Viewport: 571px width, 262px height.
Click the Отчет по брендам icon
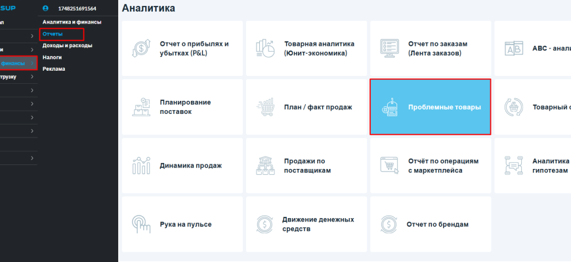pyautogui.click(x=390, y=224)
